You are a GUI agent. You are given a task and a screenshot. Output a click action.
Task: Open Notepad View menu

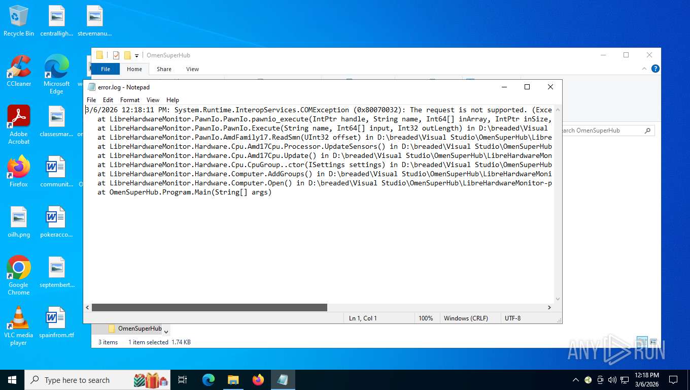click(153, 100)
